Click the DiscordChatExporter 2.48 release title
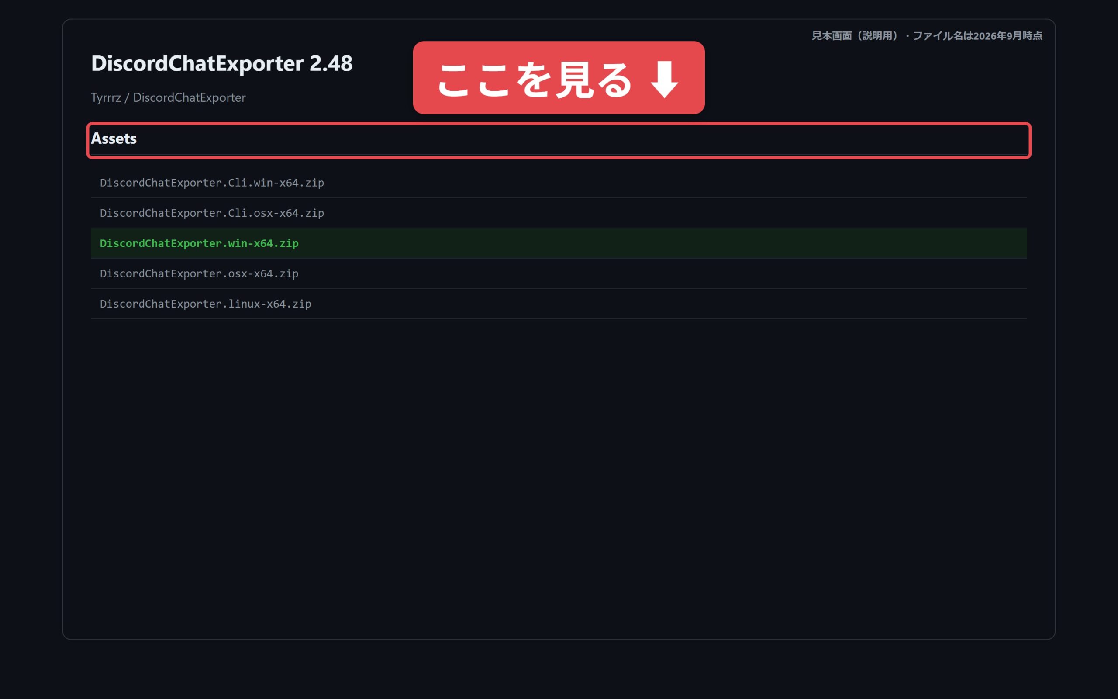The height and width of the screenshot is (699, 1118). coord(222,63)
